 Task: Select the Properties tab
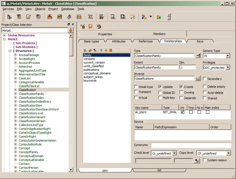(x=105, y=34)
